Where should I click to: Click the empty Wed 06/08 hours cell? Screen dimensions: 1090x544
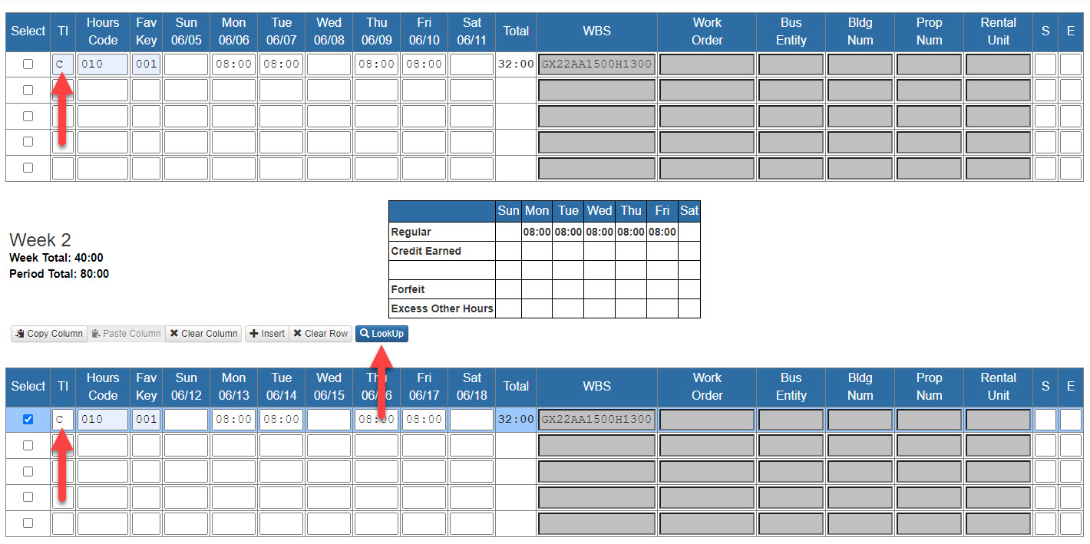coord(329,64)
